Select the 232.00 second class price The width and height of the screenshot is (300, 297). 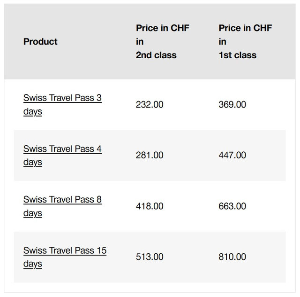click(150, 104)
